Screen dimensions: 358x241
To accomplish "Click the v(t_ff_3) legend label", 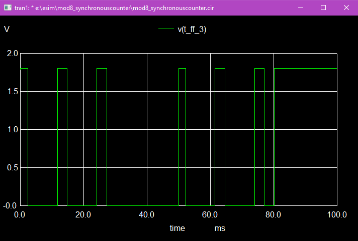I will pos(192,30).
